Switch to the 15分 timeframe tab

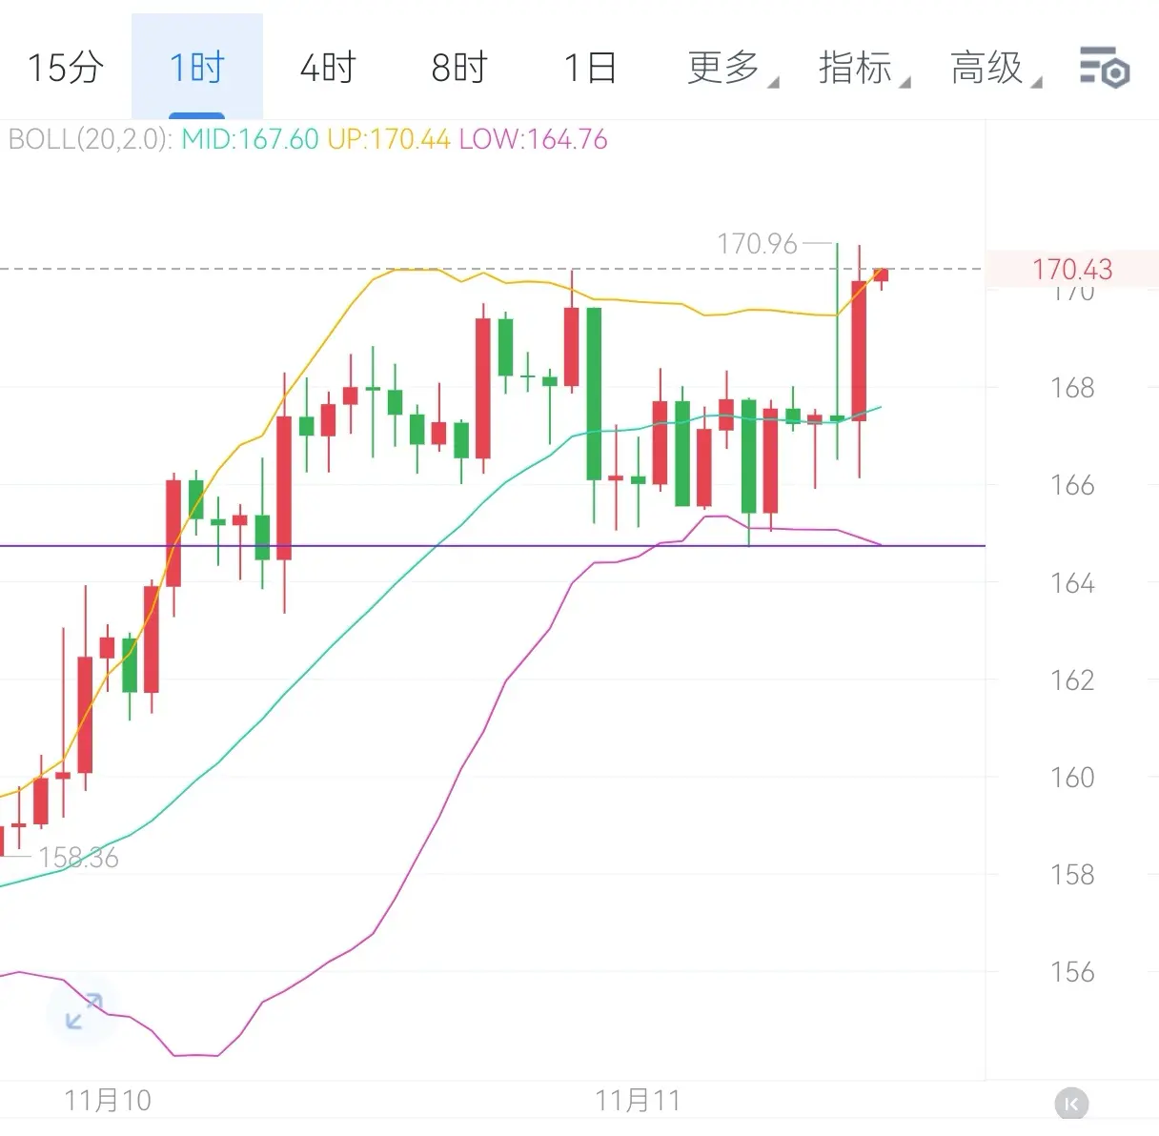[x=65, y=68]
